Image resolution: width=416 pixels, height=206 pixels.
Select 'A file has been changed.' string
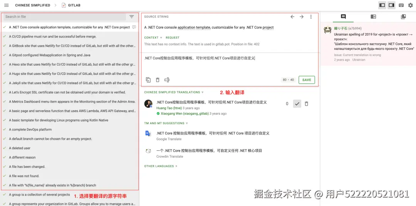tap(69, 167)
